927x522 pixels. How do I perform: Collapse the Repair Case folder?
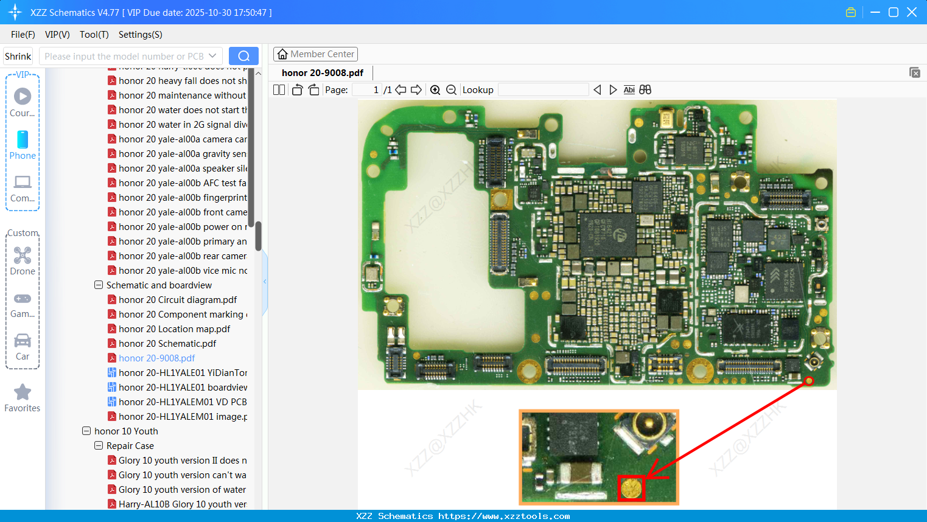(98, 445)
